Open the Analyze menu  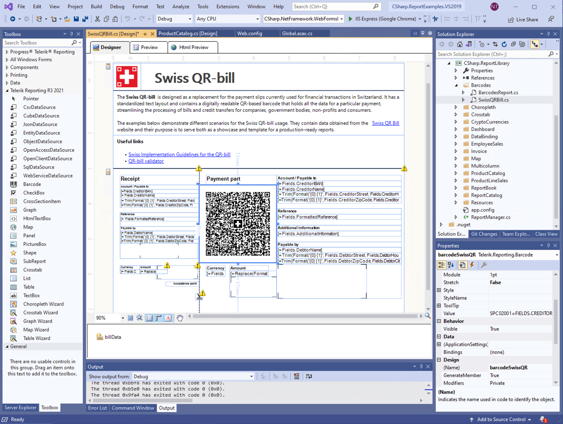click(x=181, y=7)
